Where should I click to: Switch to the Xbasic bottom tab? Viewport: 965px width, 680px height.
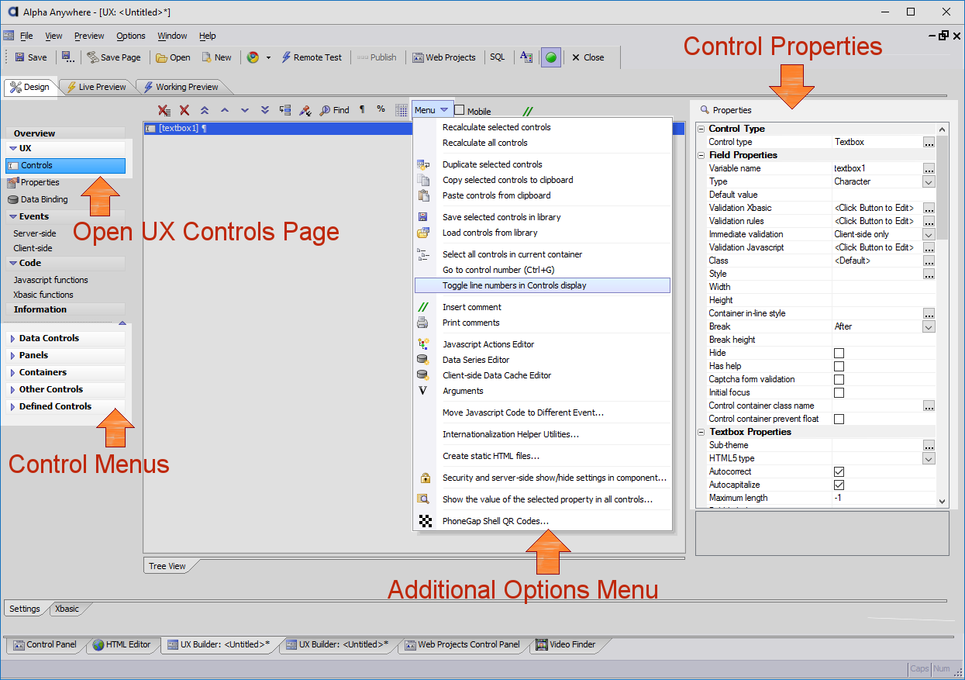[x=67, y=609]
